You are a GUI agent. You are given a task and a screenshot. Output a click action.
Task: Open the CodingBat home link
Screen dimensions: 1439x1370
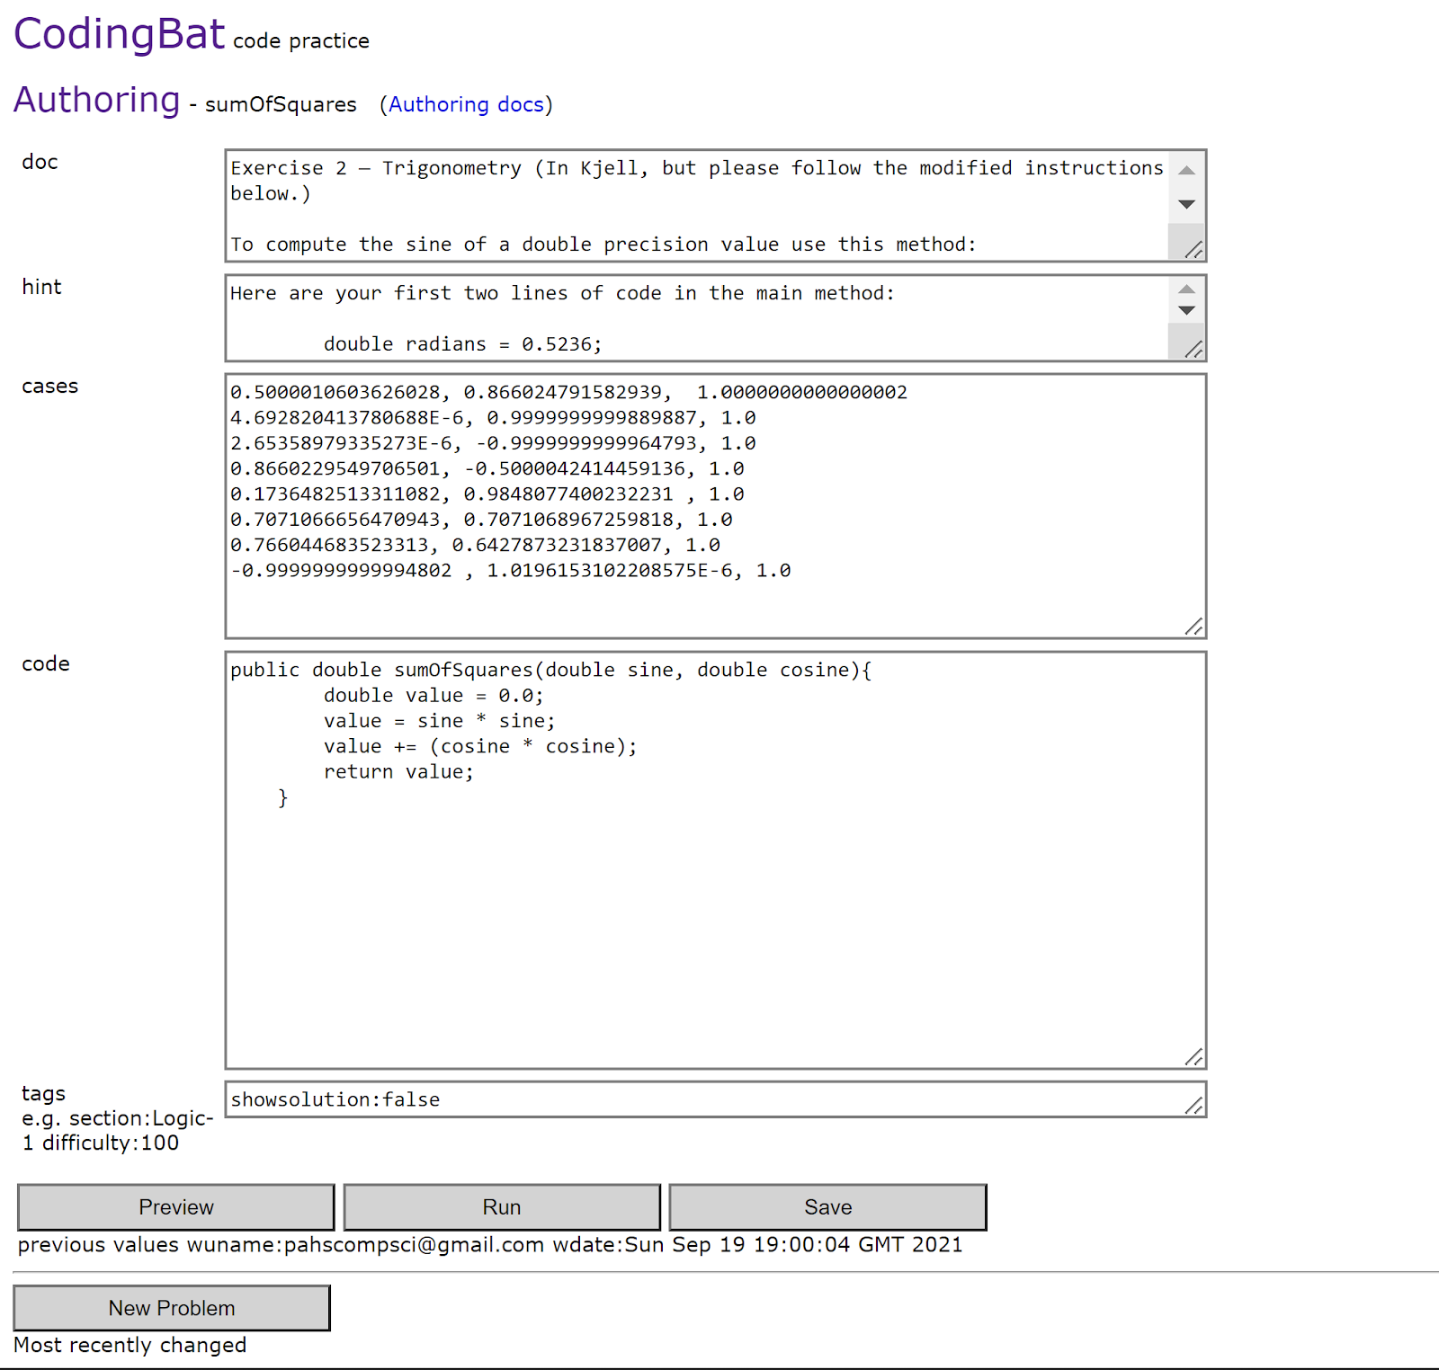pyautogui.click(x=119, y=34)
